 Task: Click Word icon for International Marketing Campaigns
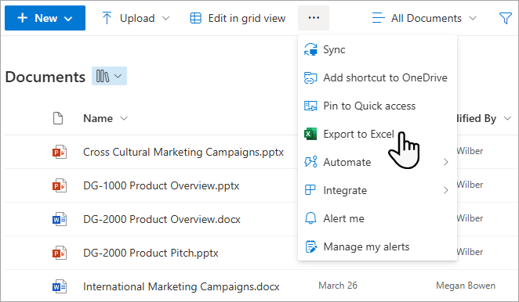click(60, 286)
